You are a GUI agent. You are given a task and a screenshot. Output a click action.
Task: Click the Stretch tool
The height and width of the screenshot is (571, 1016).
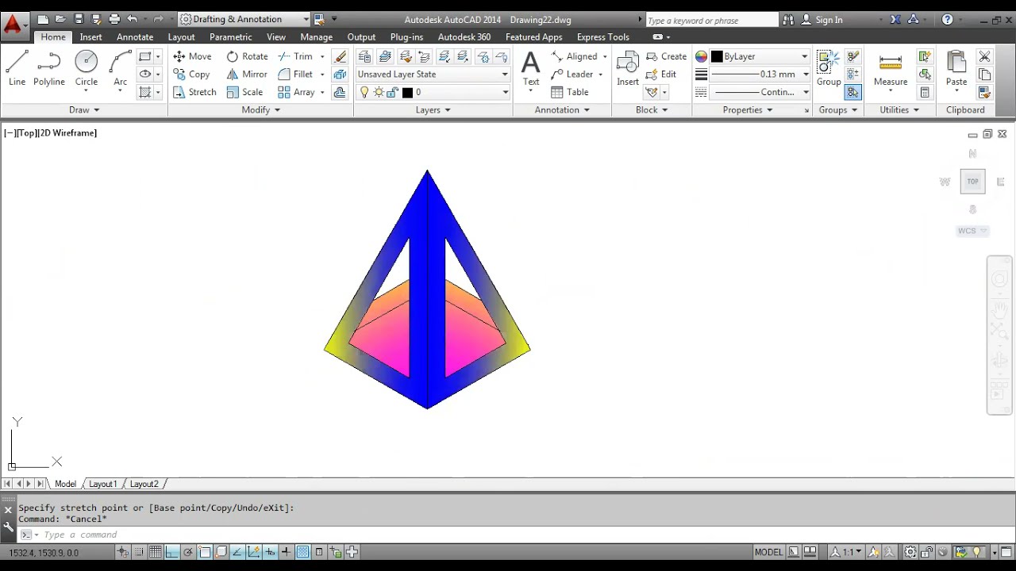(194, 92)
